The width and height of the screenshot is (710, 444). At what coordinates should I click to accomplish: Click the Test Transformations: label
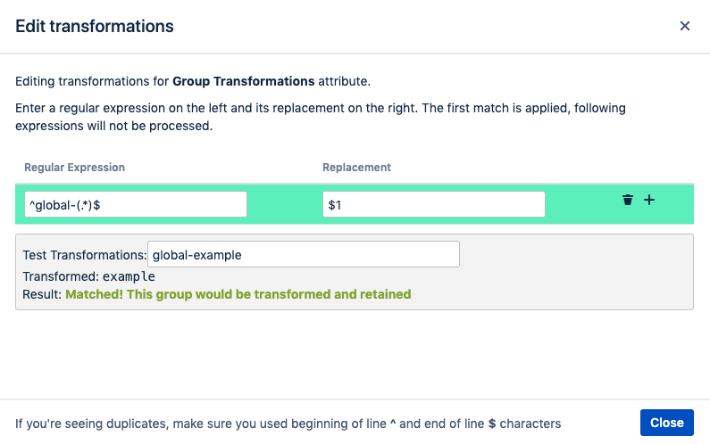pyautogui.click(x=85, y=255)
